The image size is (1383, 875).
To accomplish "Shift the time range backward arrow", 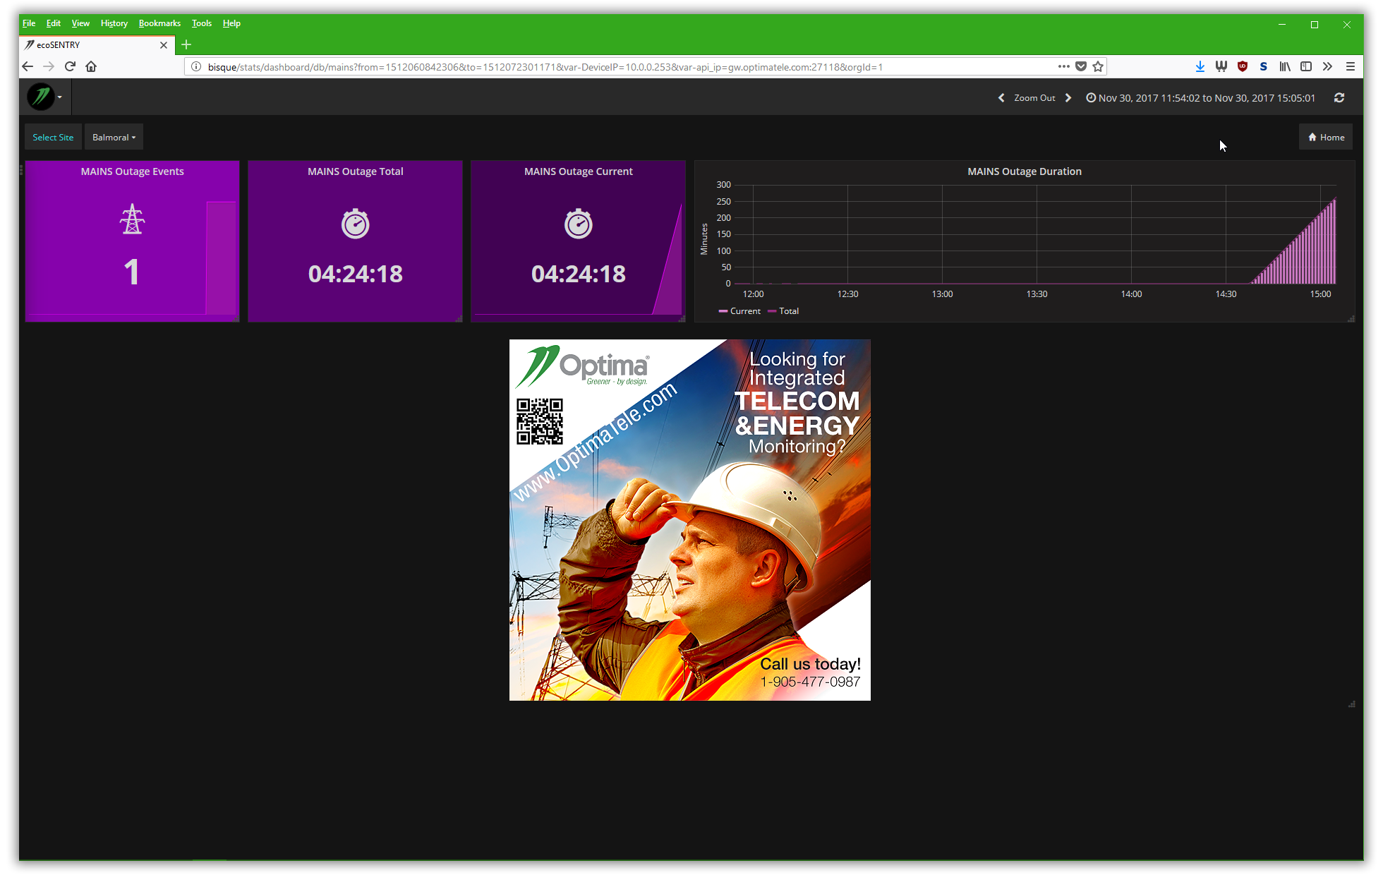I will pos(1001,98).
